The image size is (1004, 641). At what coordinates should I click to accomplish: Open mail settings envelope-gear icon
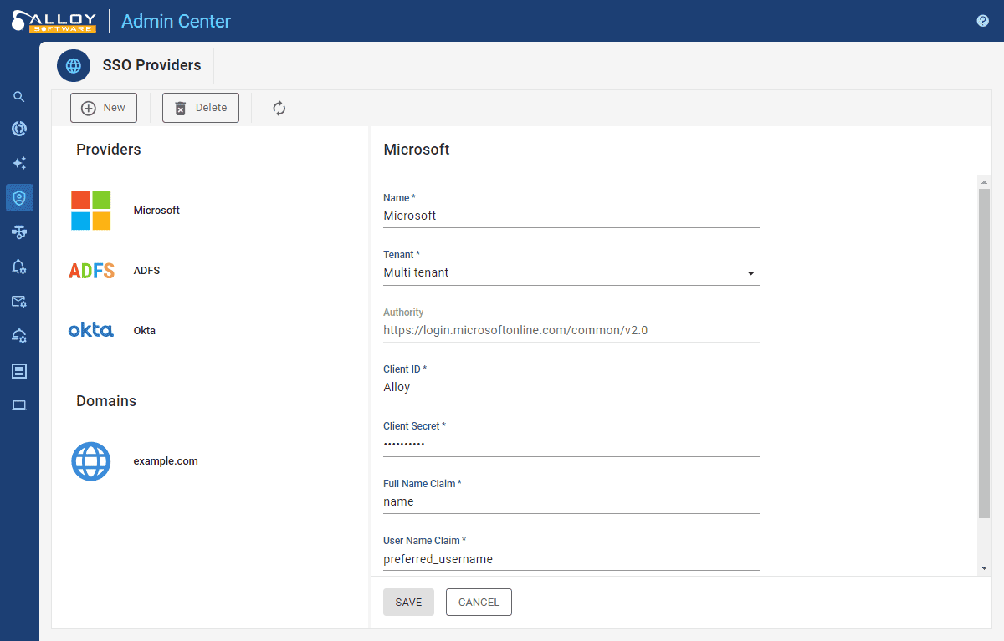click(x=19, y=302)
